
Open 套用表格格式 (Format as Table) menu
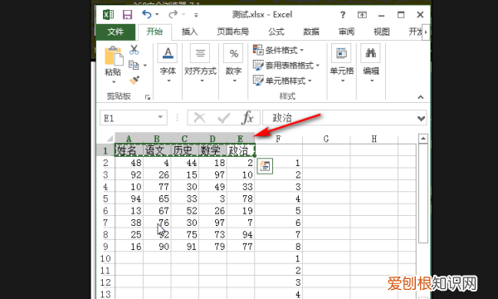286,66
